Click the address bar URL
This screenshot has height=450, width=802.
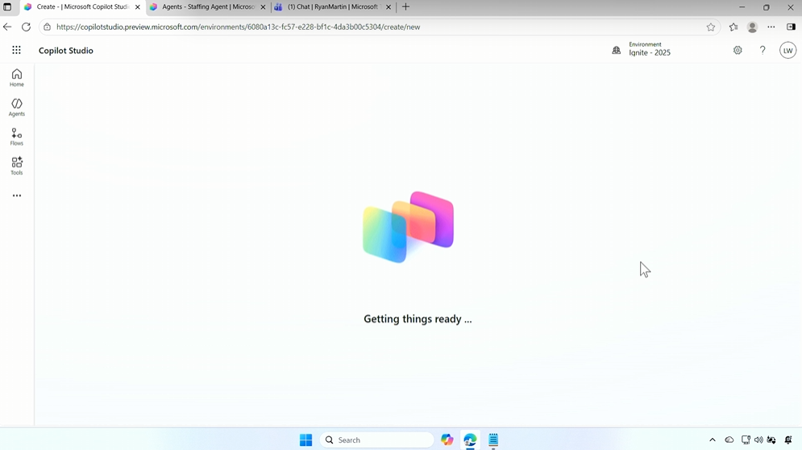[x=239, y=27]
